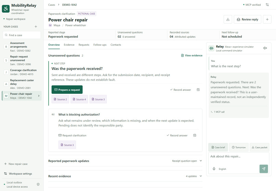Screen dimensions: 276x191
Task: Open the View evidence link
Action: point(192,55)
